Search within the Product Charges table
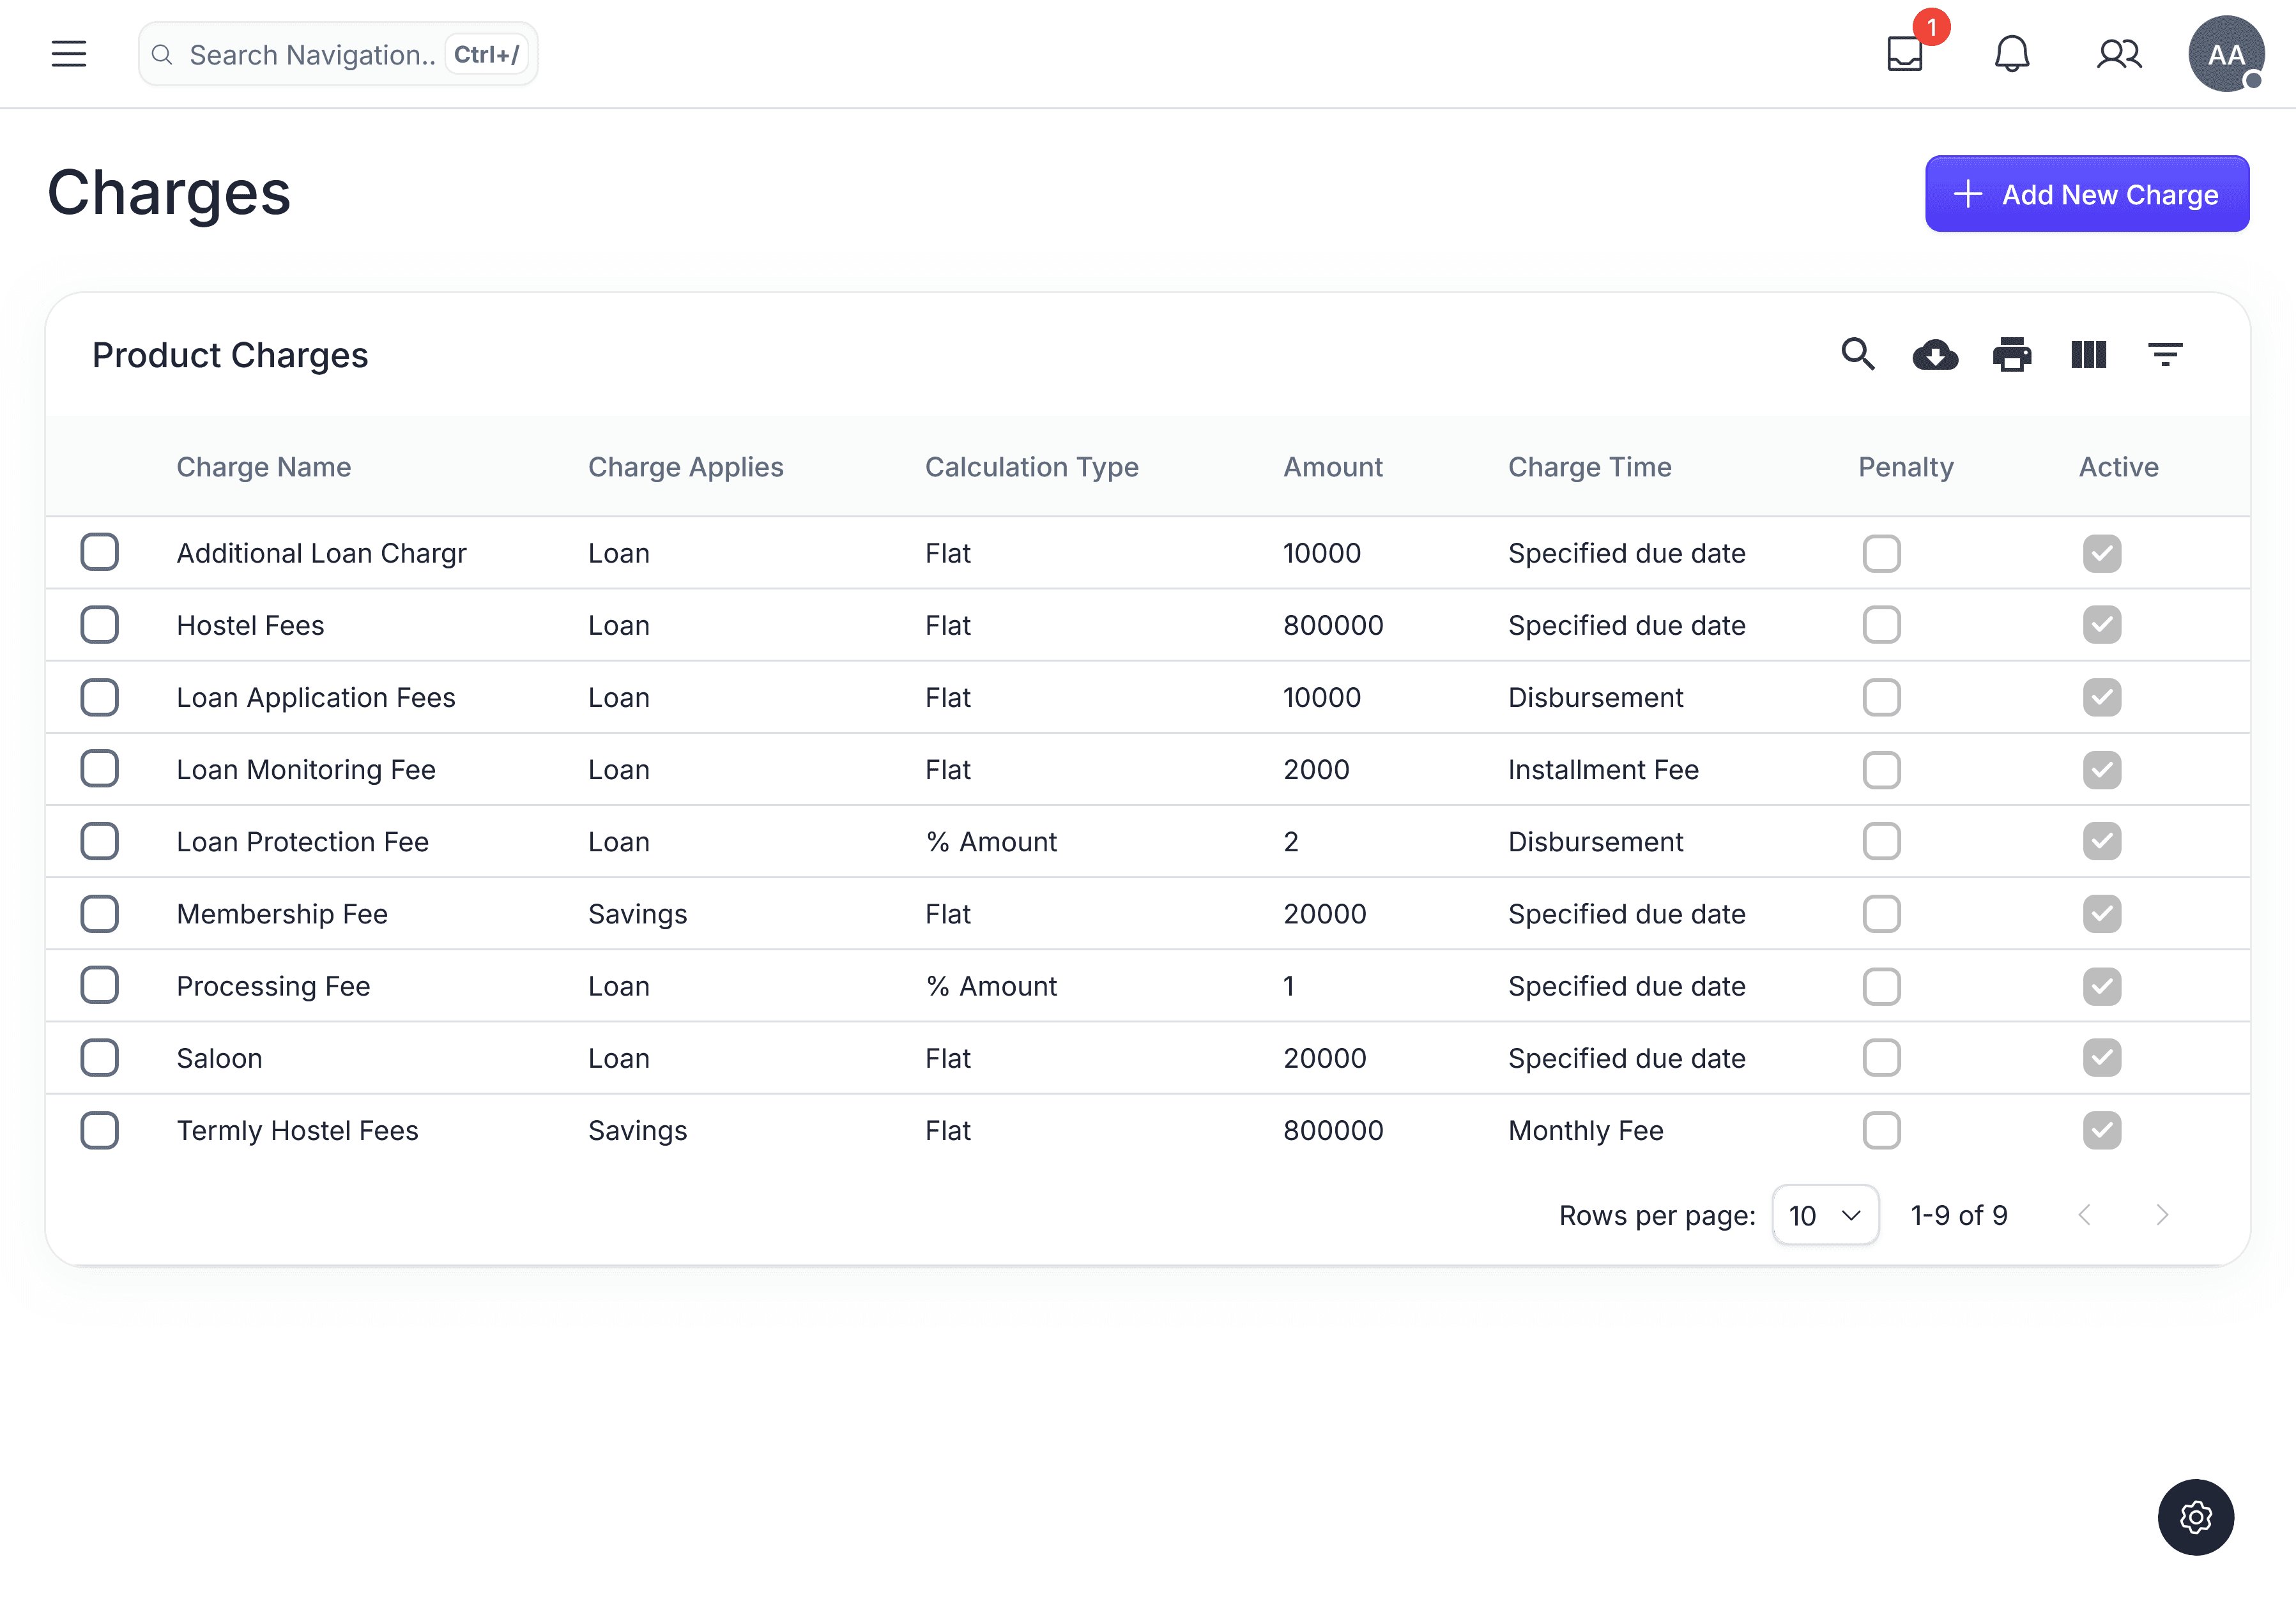 [1858, 355]
